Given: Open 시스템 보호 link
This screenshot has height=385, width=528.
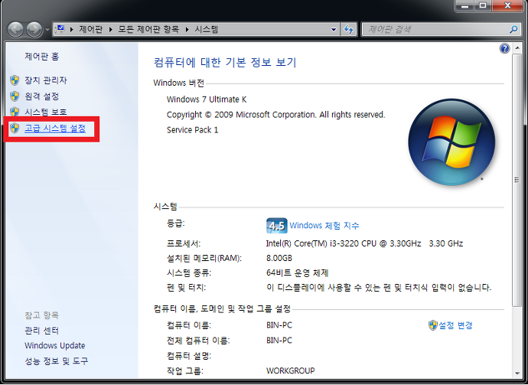Looking at the screenshot, I should [46, 112].
